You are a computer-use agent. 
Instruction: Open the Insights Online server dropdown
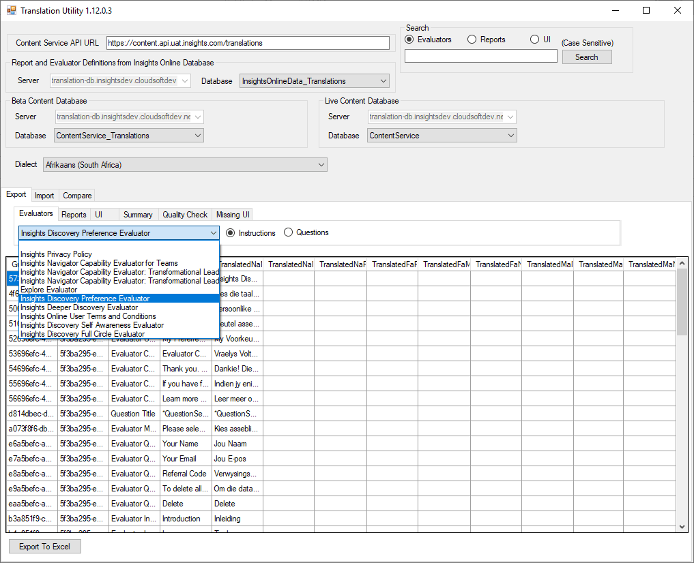point(185,81)
